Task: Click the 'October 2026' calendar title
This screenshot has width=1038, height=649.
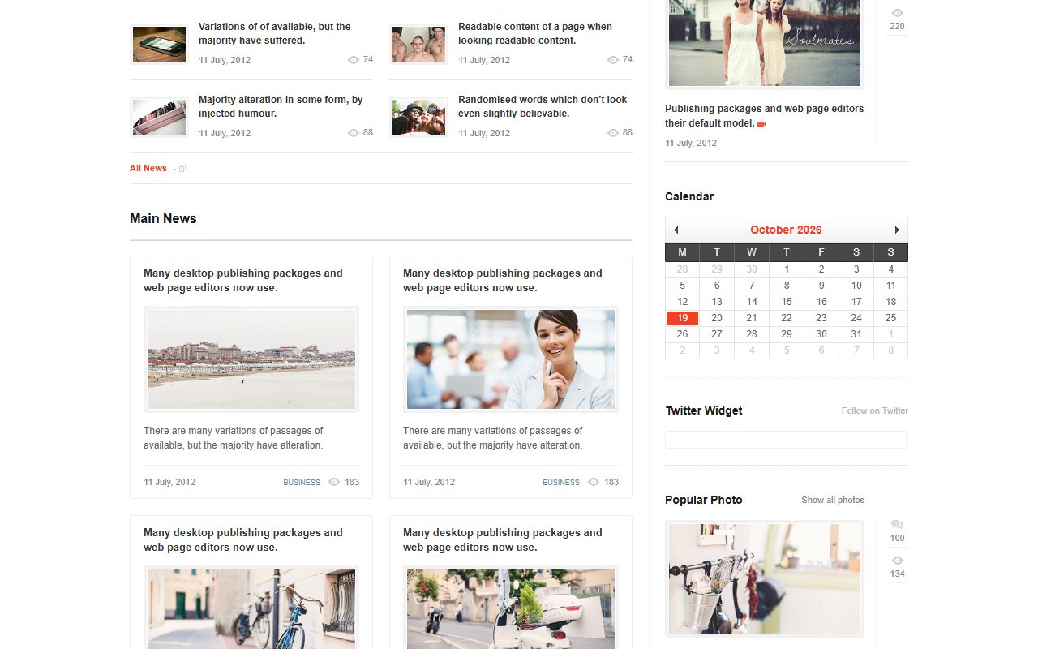Action: point(786,230)
